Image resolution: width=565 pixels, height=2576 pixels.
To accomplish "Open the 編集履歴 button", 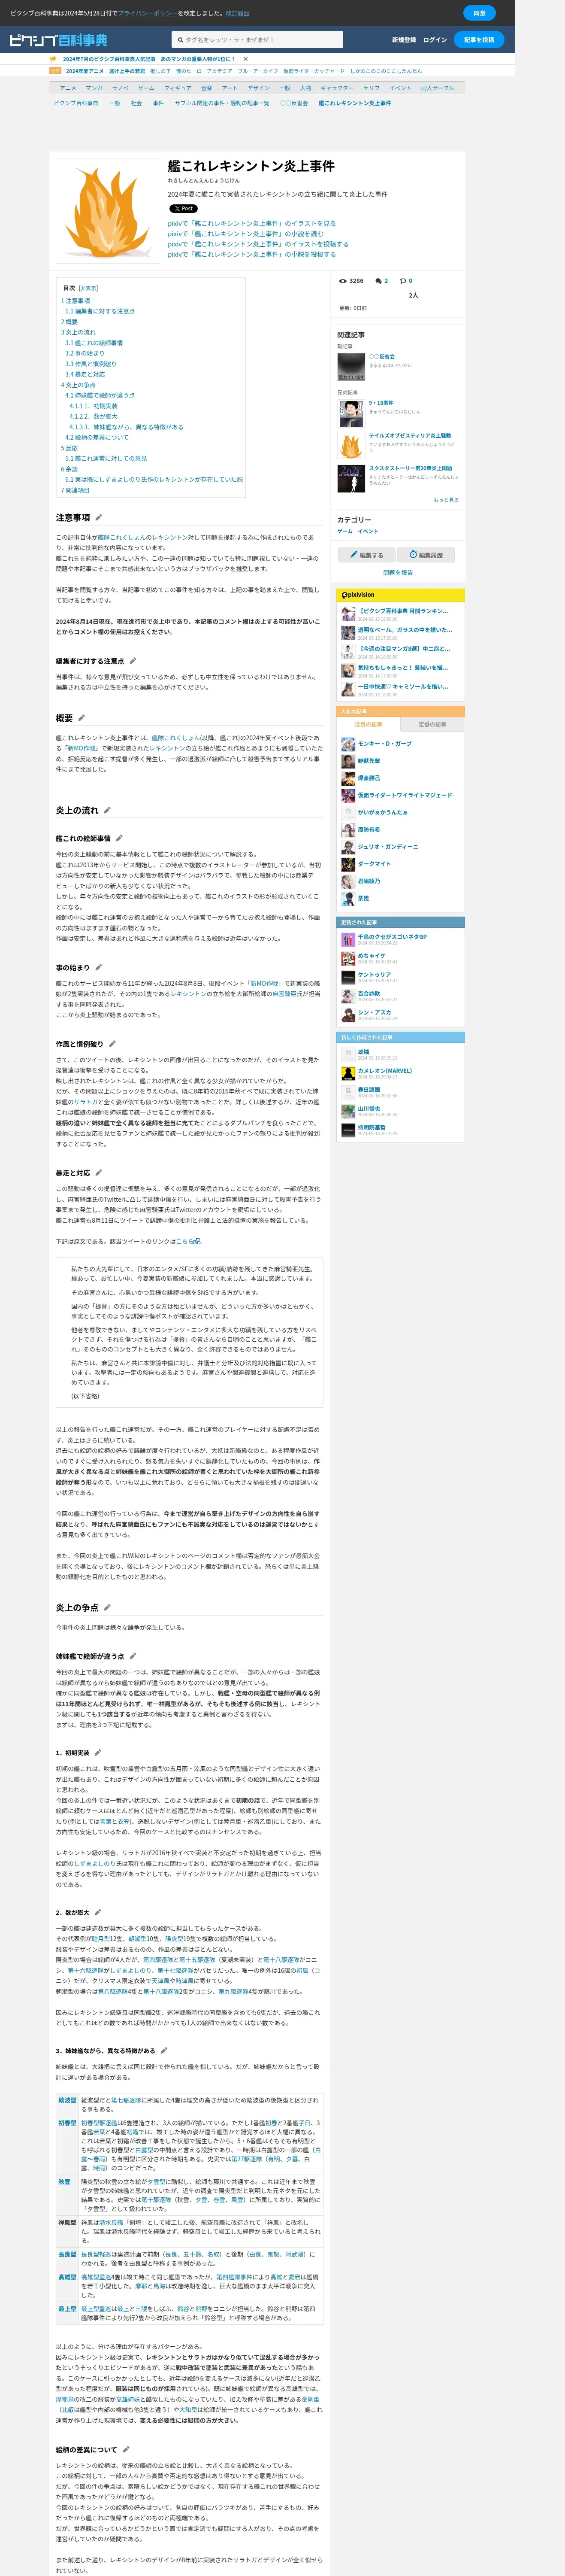I will click(426, 555).
